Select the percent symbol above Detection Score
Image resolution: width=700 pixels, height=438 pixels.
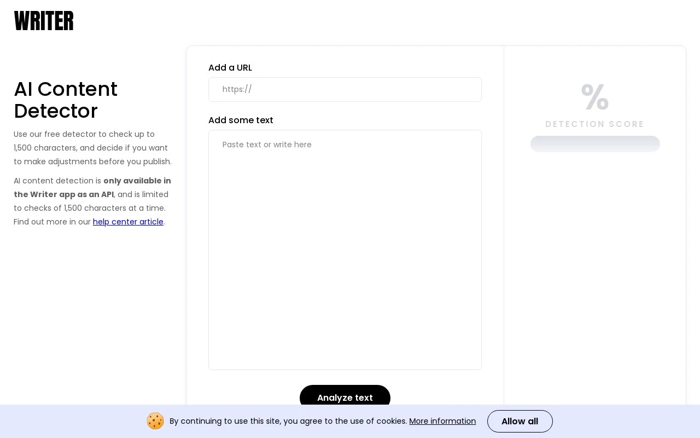[x=595, y=97]
